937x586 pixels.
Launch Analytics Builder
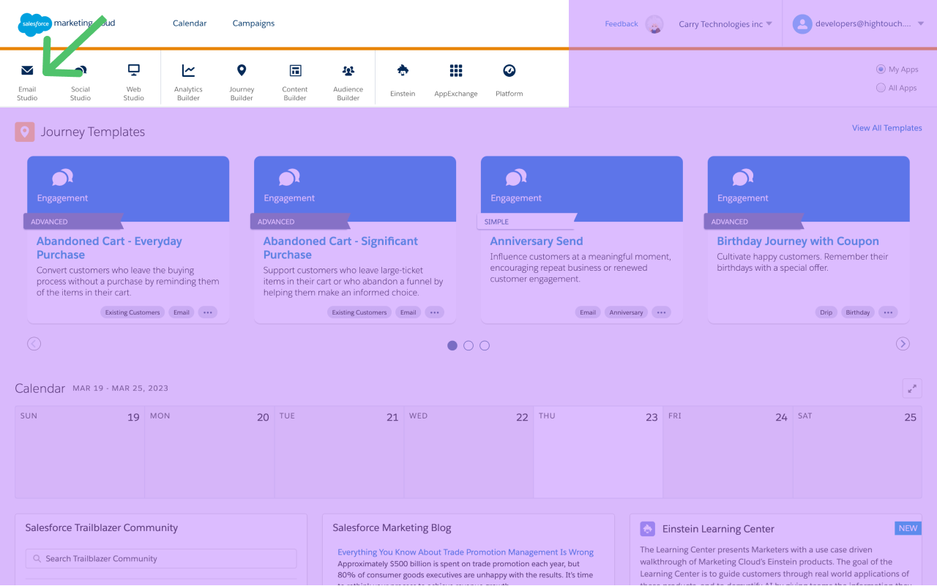188,81
